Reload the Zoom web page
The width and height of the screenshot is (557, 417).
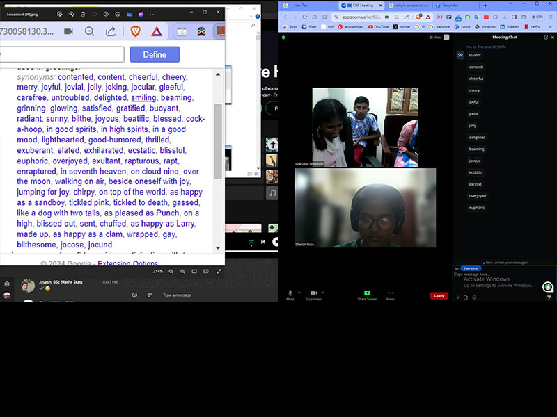click(305, 17)
